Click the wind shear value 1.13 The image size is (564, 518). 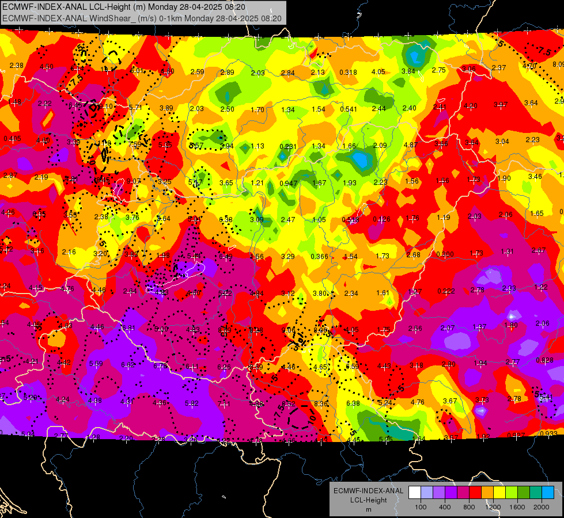point(258,146)
